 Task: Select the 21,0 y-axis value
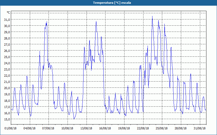(x=7, y=82)
